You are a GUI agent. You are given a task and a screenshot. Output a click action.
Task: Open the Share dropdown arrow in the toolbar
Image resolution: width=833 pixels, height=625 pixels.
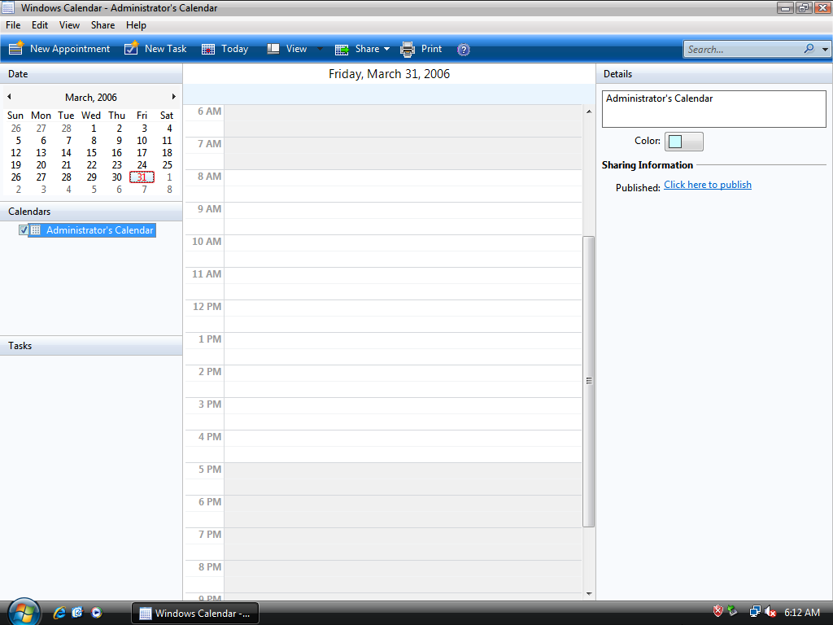(386, 49)
